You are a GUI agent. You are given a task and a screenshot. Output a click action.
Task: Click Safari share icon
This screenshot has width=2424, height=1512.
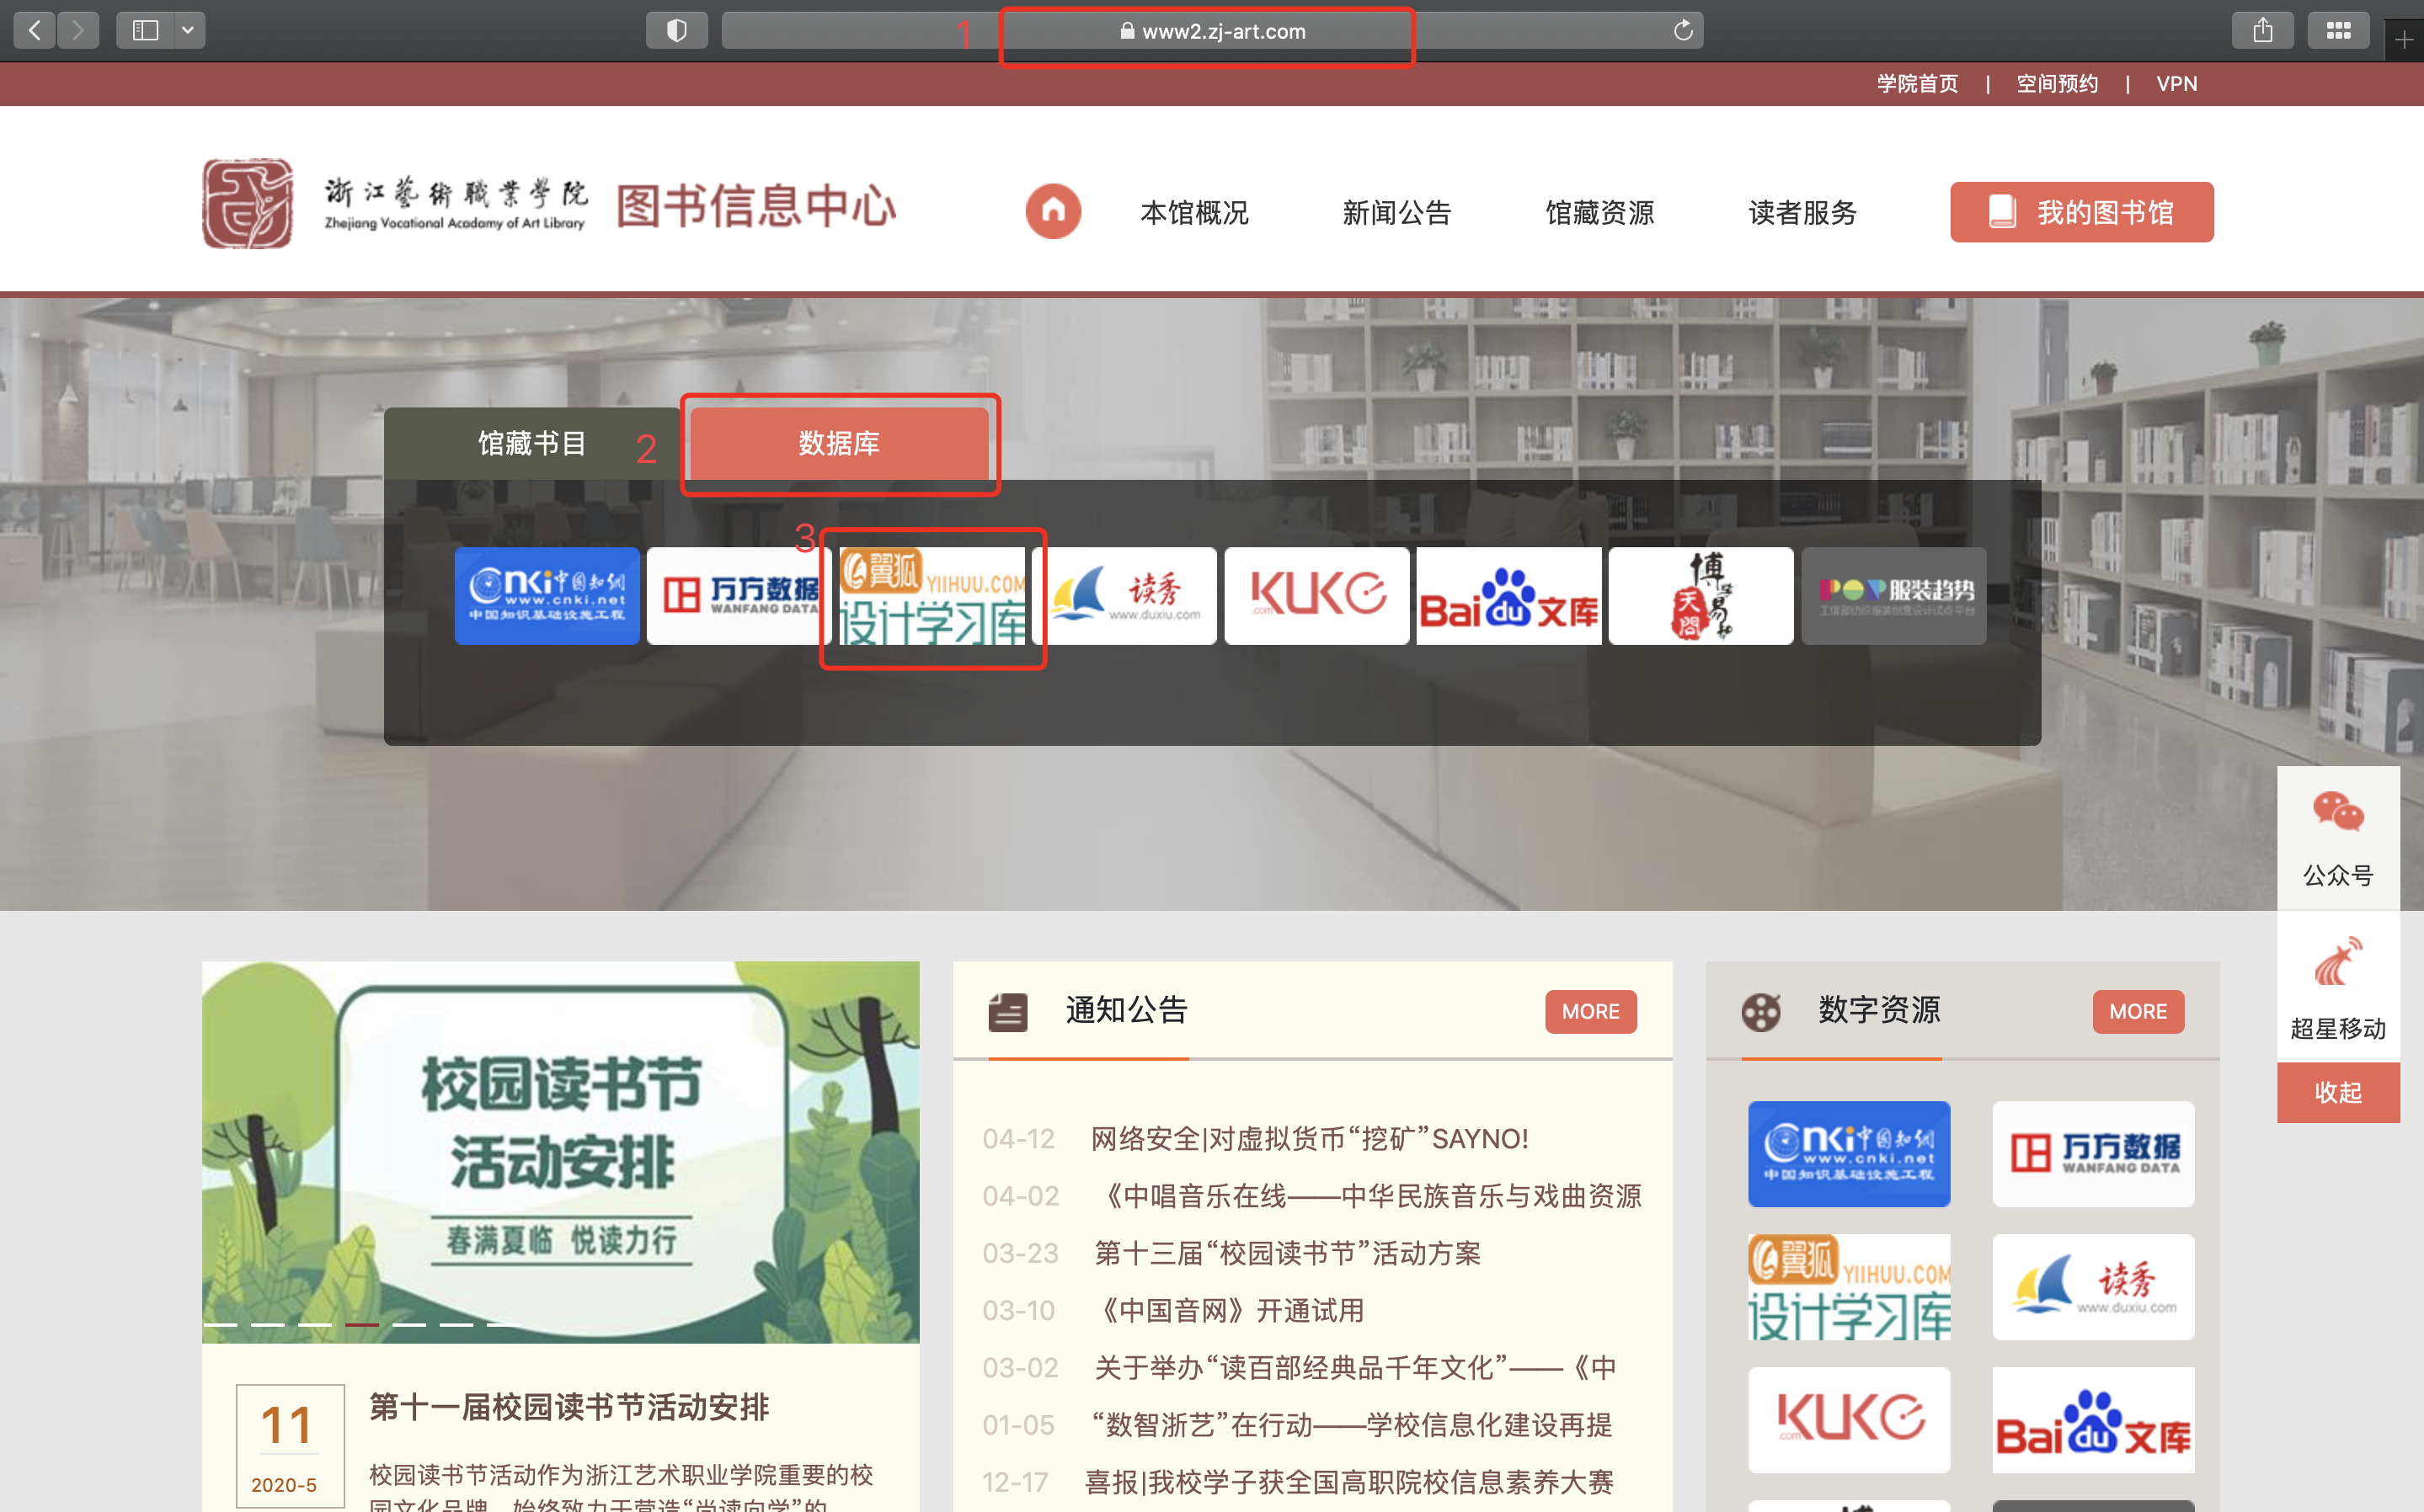(x=2262, y=30)
